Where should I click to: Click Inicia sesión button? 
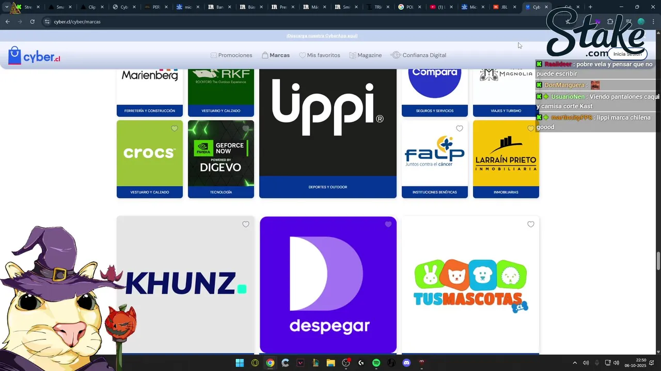point(627,54)
